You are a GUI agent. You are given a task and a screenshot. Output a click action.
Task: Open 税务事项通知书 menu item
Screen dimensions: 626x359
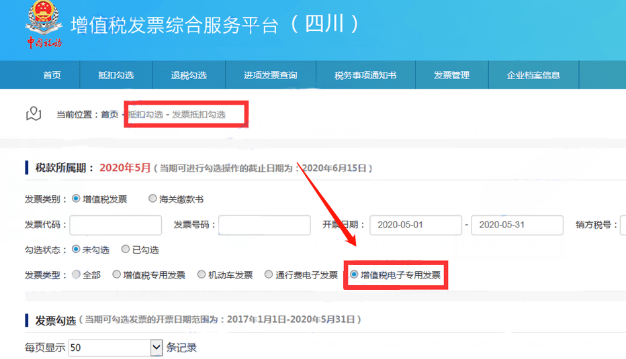[x=365, y=75]
